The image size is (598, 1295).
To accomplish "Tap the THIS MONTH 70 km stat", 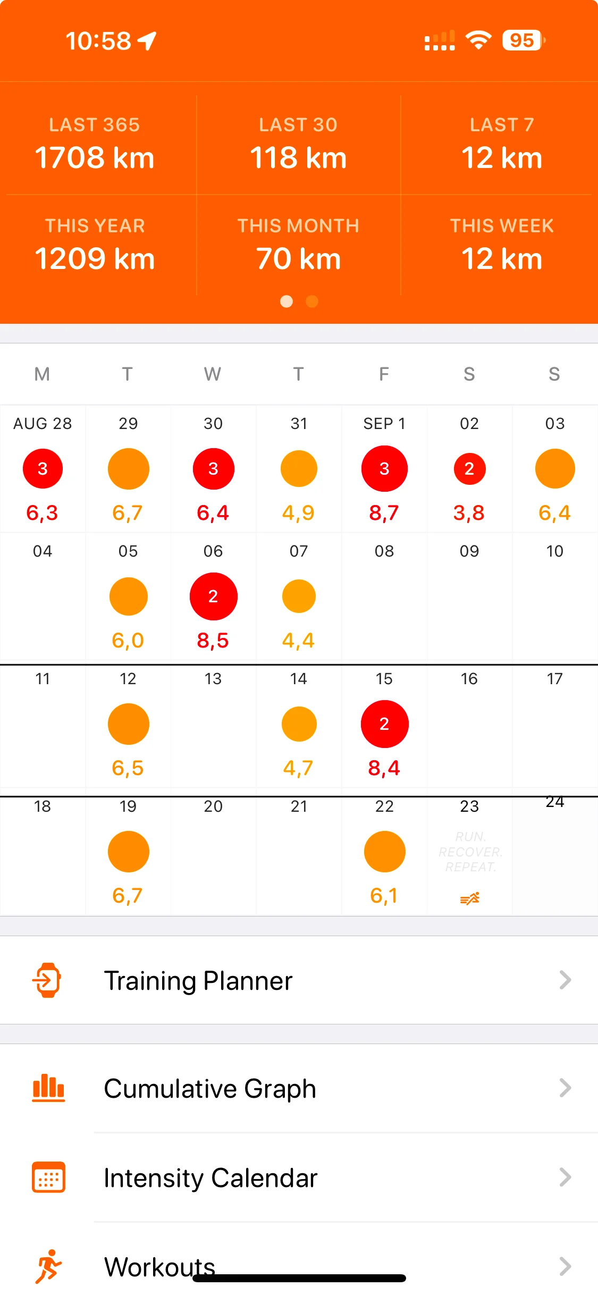I will pyautogui.click(x=298, y=259).
